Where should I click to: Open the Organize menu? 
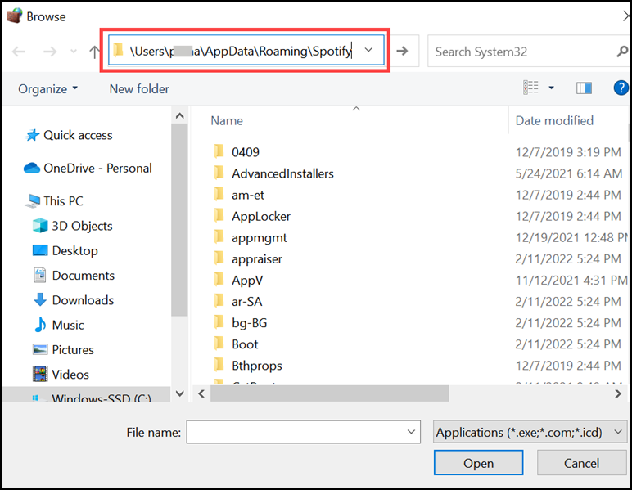(48, 88)
